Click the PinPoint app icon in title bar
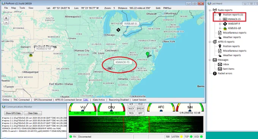Viewport: 258px width, 139px height. click(x=4, y=3)
